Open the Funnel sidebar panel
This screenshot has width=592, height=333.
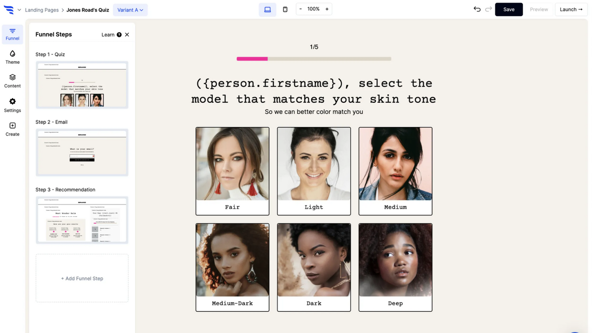(12, 34)
